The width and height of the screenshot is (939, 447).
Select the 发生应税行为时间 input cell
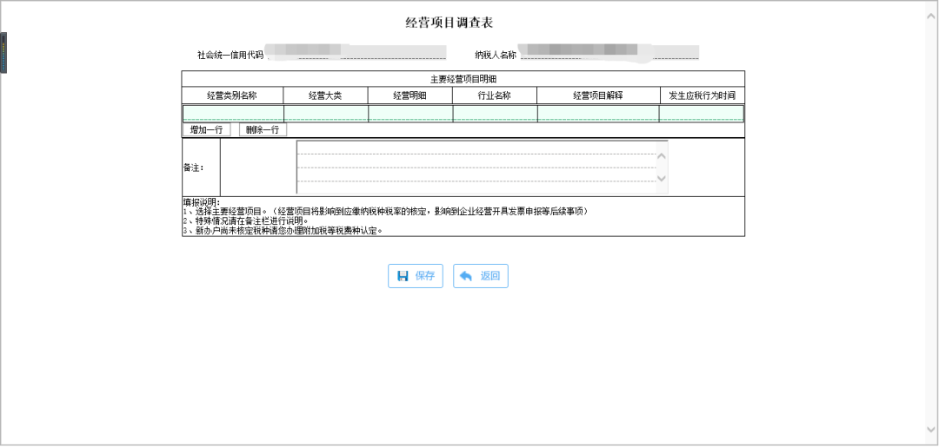pos(702,114)
